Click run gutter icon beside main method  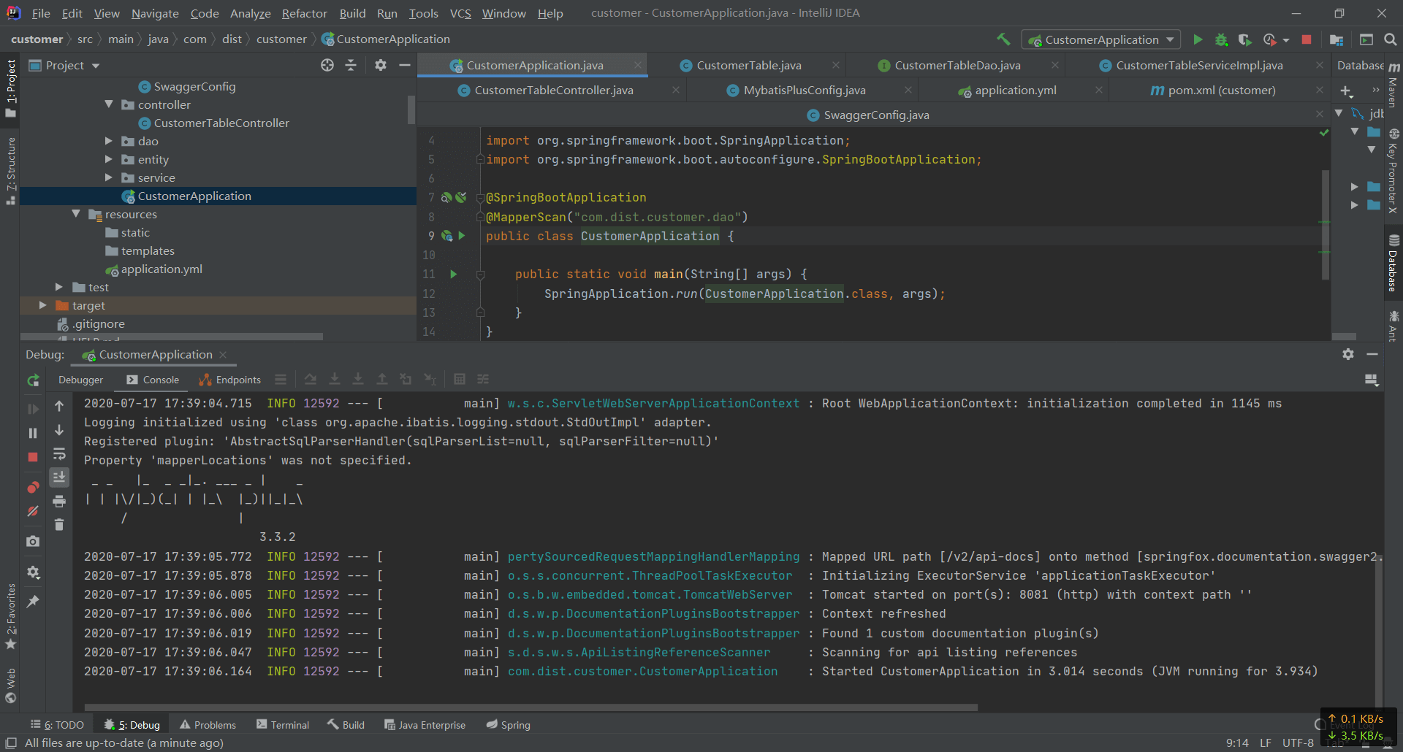pyautogui.click(x=453, y=275)
